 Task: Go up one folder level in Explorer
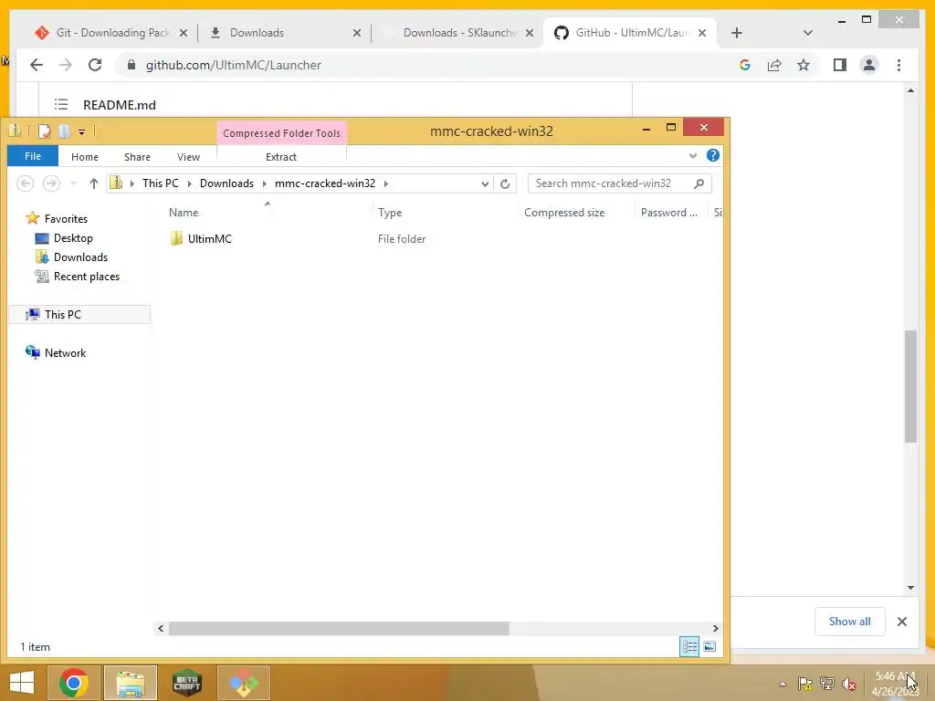pos(94,183)
